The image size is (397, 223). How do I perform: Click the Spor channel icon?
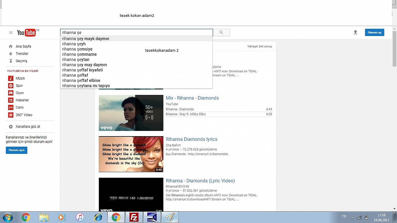coord(11,86)
